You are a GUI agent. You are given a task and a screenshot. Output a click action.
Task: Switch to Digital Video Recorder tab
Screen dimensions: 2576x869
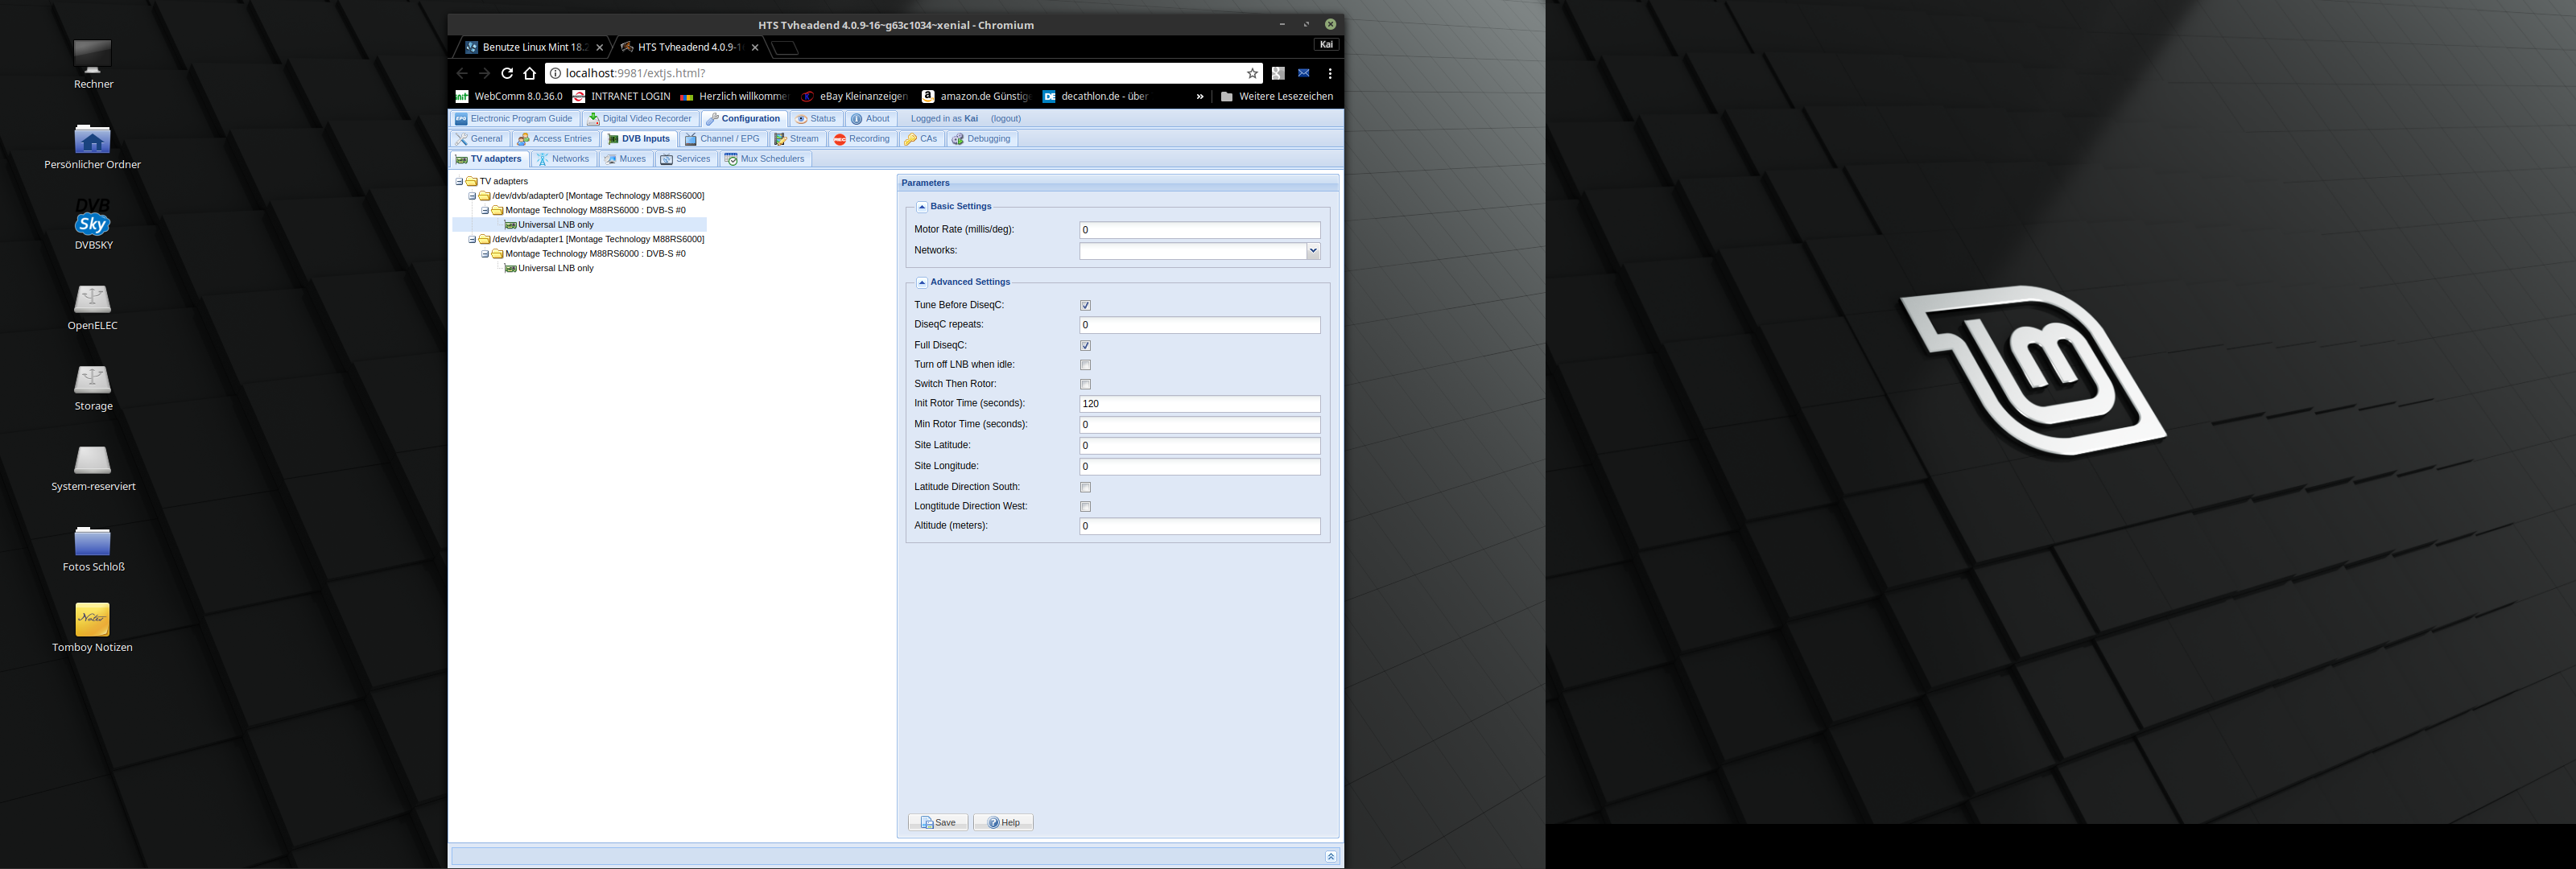tap(640, 119)
